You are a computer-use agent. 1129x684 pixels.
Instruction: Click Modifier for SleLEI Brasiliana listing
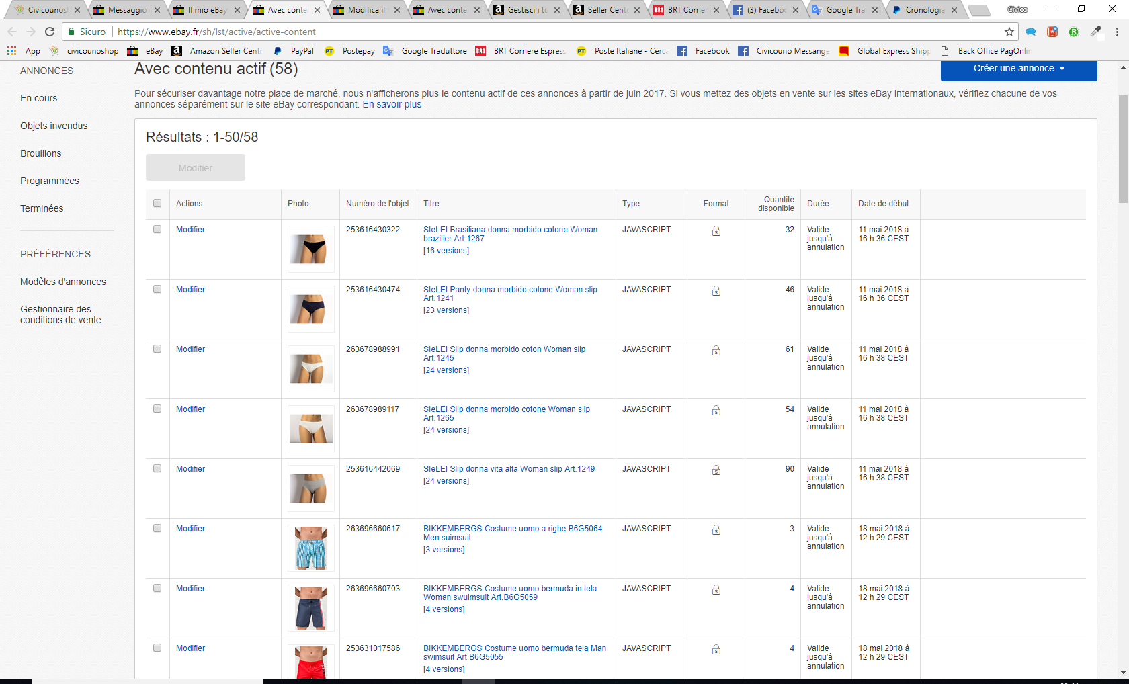point(190,230)
